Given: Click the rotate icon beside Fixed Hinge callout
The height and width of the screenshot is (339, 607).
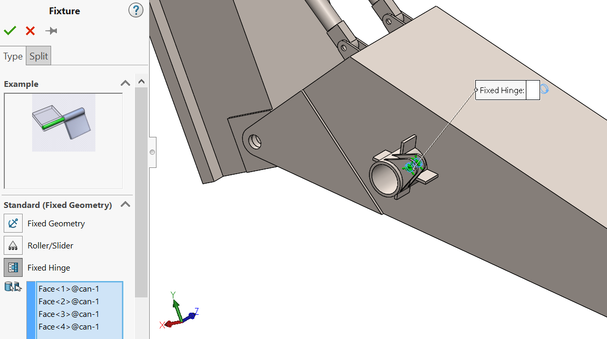Looking at the screenshot, I should click(x=545, y=90).
